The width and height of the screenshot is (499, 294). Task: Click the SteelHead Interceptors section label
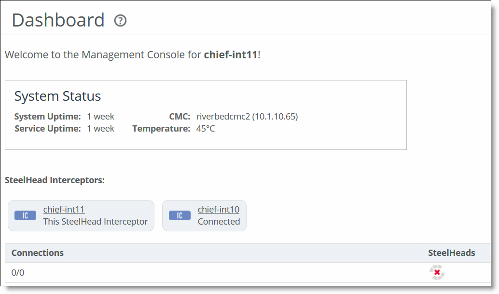(x=55, y=180)
